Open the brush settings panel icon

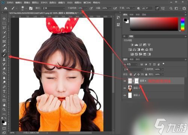tap(31, 8)
